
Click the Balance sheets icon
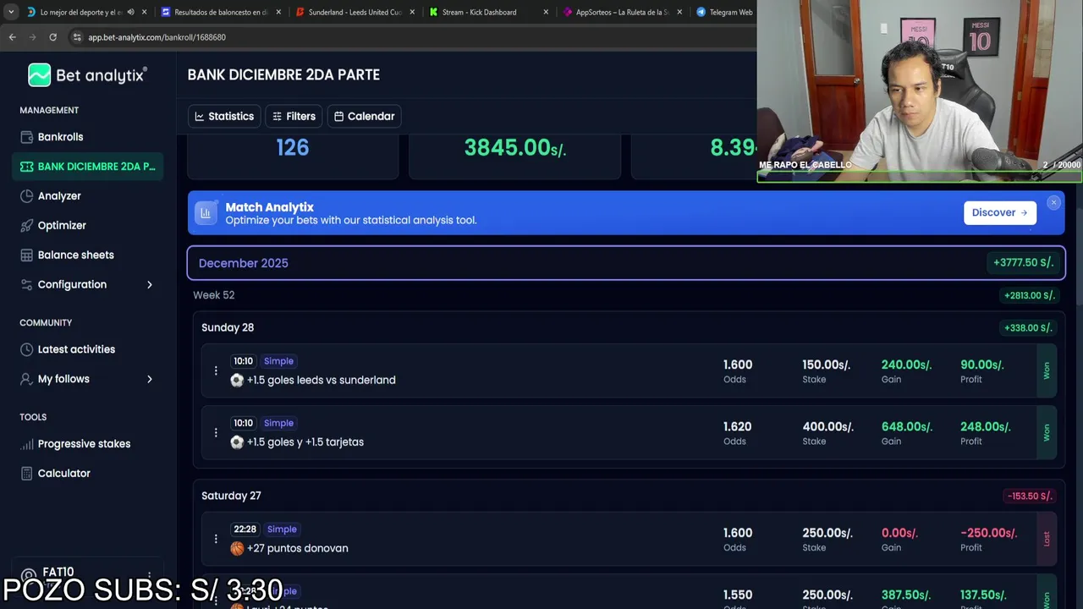tap(27, 255)
